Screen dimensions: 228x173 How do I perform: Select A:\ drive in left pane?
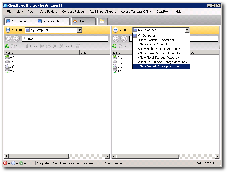(10, 57)
